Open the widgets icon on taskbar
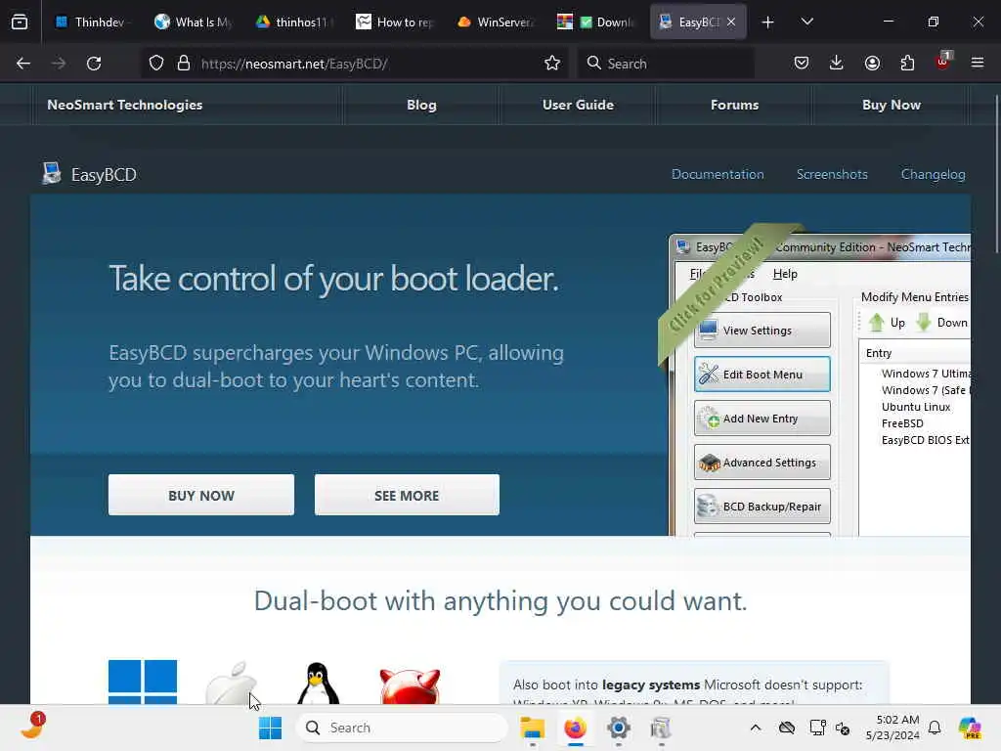The height and width of the screenshot is (751, 1001). pyautogui.click(x=32, y=727)
